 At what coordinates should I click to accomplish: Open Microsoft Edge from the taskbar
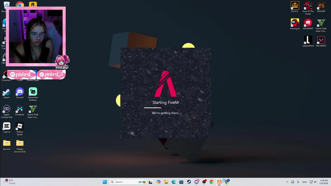(174, 182)
